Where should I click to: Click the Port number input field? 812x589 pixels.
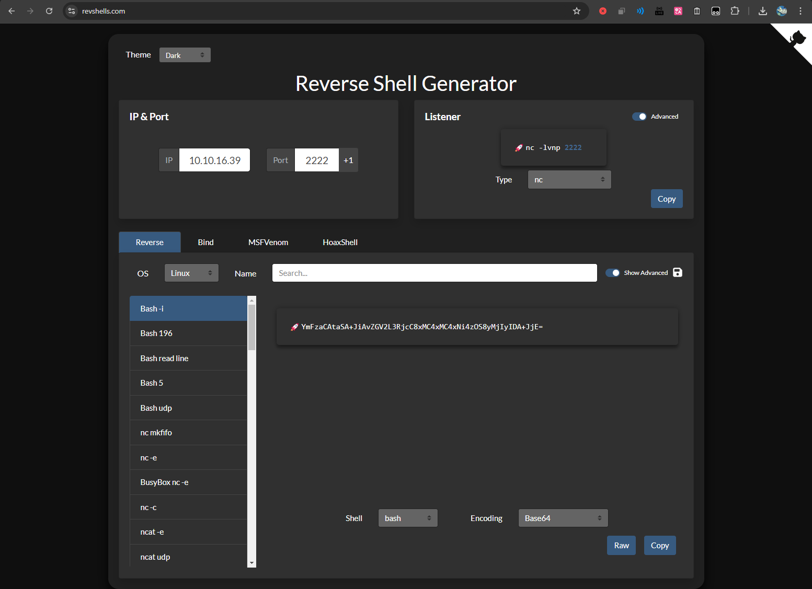pyautogui.click(x=317, y=160)
